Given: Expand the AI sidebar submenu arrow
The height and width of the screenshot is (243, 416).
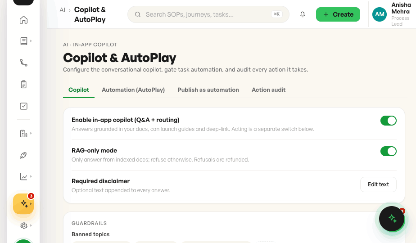Looking at the screenshot, I should pos(31,204).
